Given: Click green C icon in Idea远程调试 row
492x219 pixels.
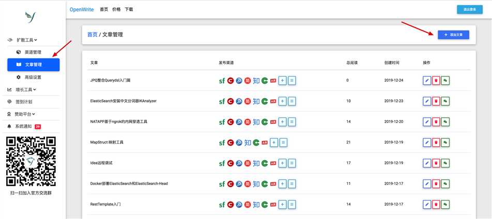Looking at the screenshot, I should point(265,163).
